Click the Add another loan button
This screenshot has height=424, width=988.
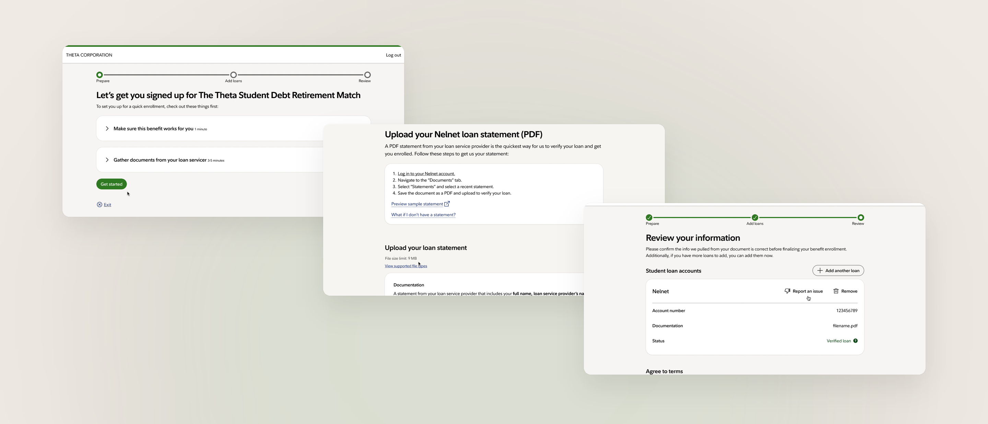pyautogui.click(x=838, y=271)
